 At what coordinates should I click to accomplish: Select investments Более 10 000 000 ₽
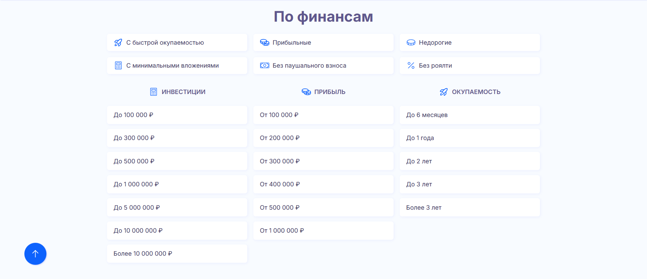177,254
